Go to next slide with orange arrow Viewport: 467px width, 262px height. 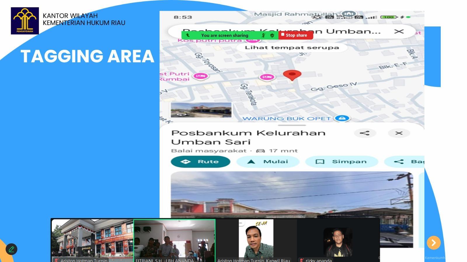tap(433, 242)
